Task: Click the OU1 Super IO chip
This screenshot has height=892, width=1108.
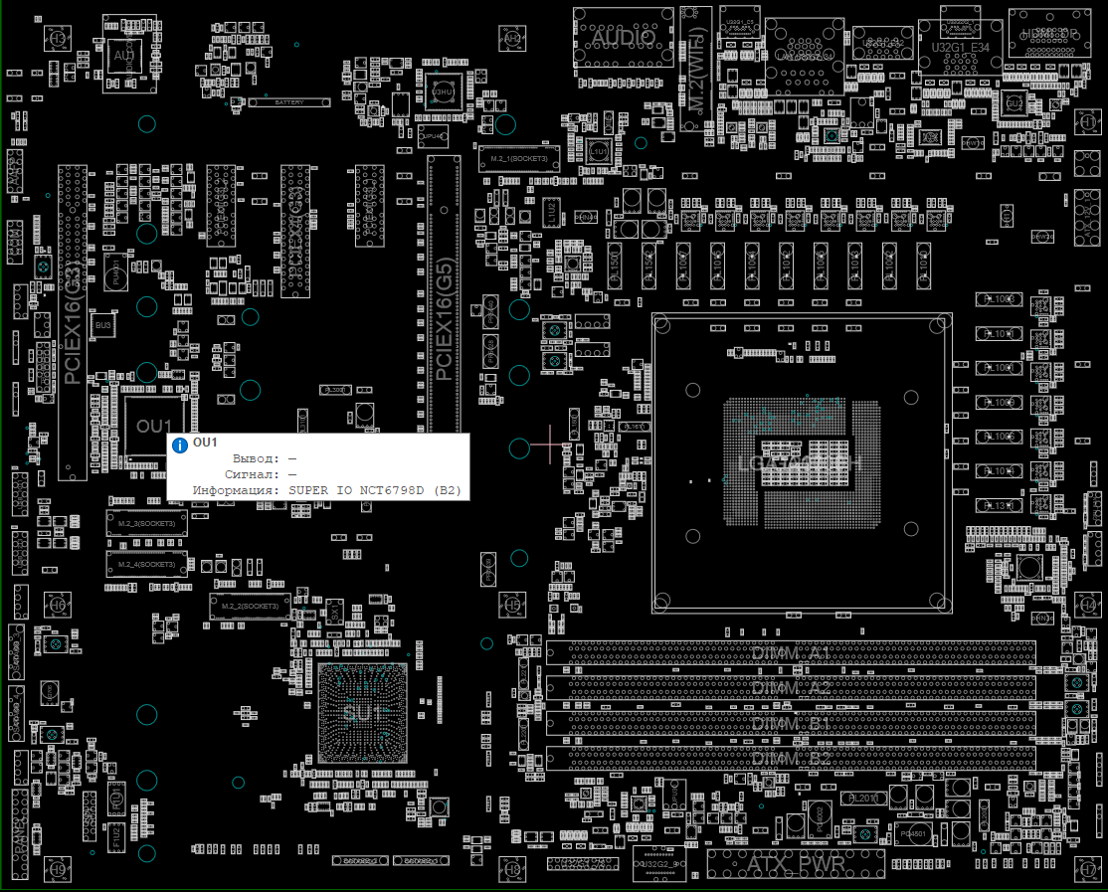Action: click(146, 425)
